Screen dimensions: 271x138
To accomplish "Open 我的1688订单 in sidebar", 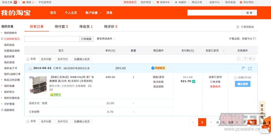I will tap(12, 74).
